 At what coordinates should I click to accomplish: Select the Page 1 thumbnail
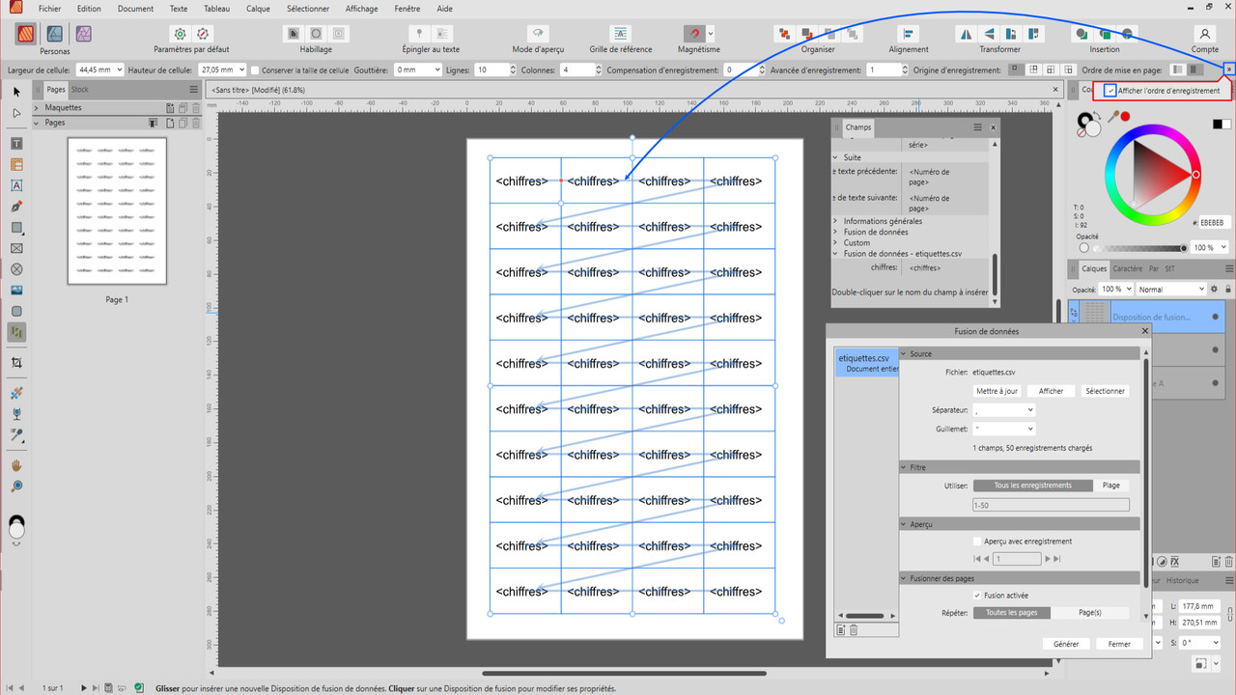(117, 211)
